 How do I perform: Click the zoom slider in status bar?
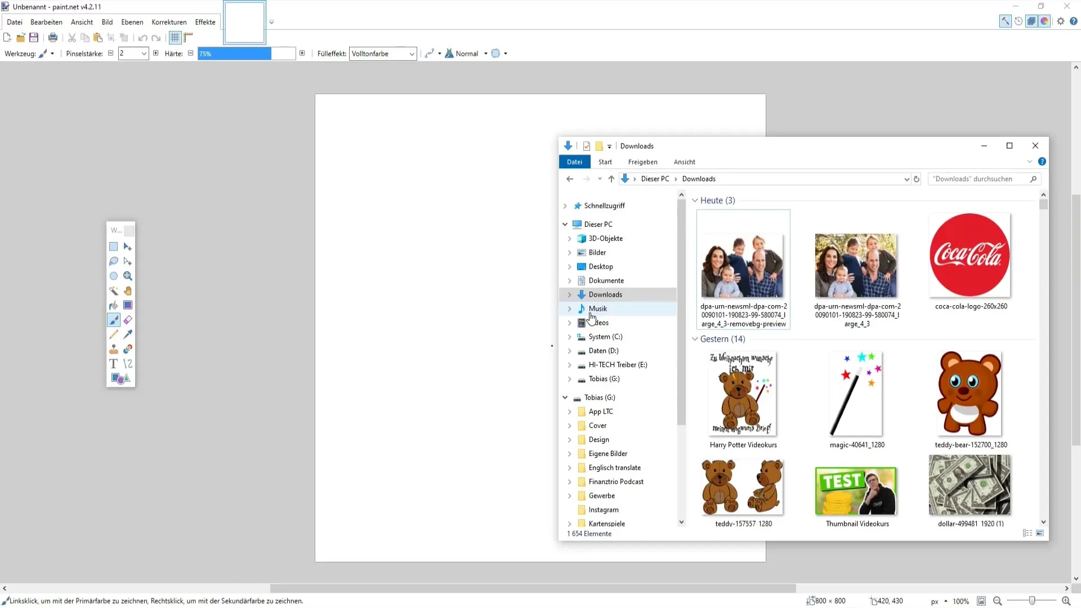tap(1031, 601)
